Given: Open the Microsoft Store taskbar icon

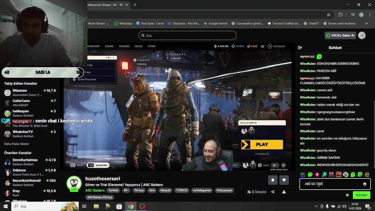Looking at the screenshot, I should [119, 206].
